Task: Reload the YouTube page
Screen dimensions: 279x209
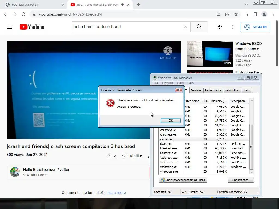Action: click(23, 14)
